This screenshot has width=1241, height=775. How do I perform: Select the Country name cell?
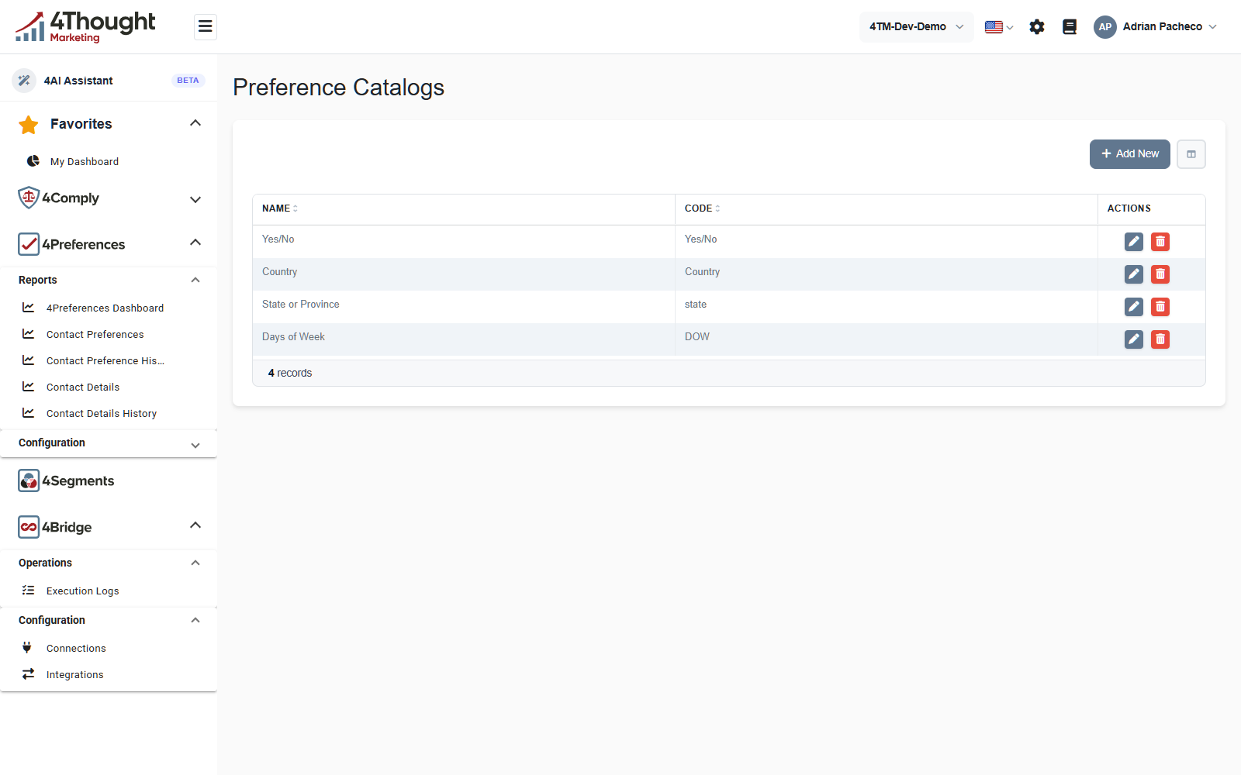[464, 274]
